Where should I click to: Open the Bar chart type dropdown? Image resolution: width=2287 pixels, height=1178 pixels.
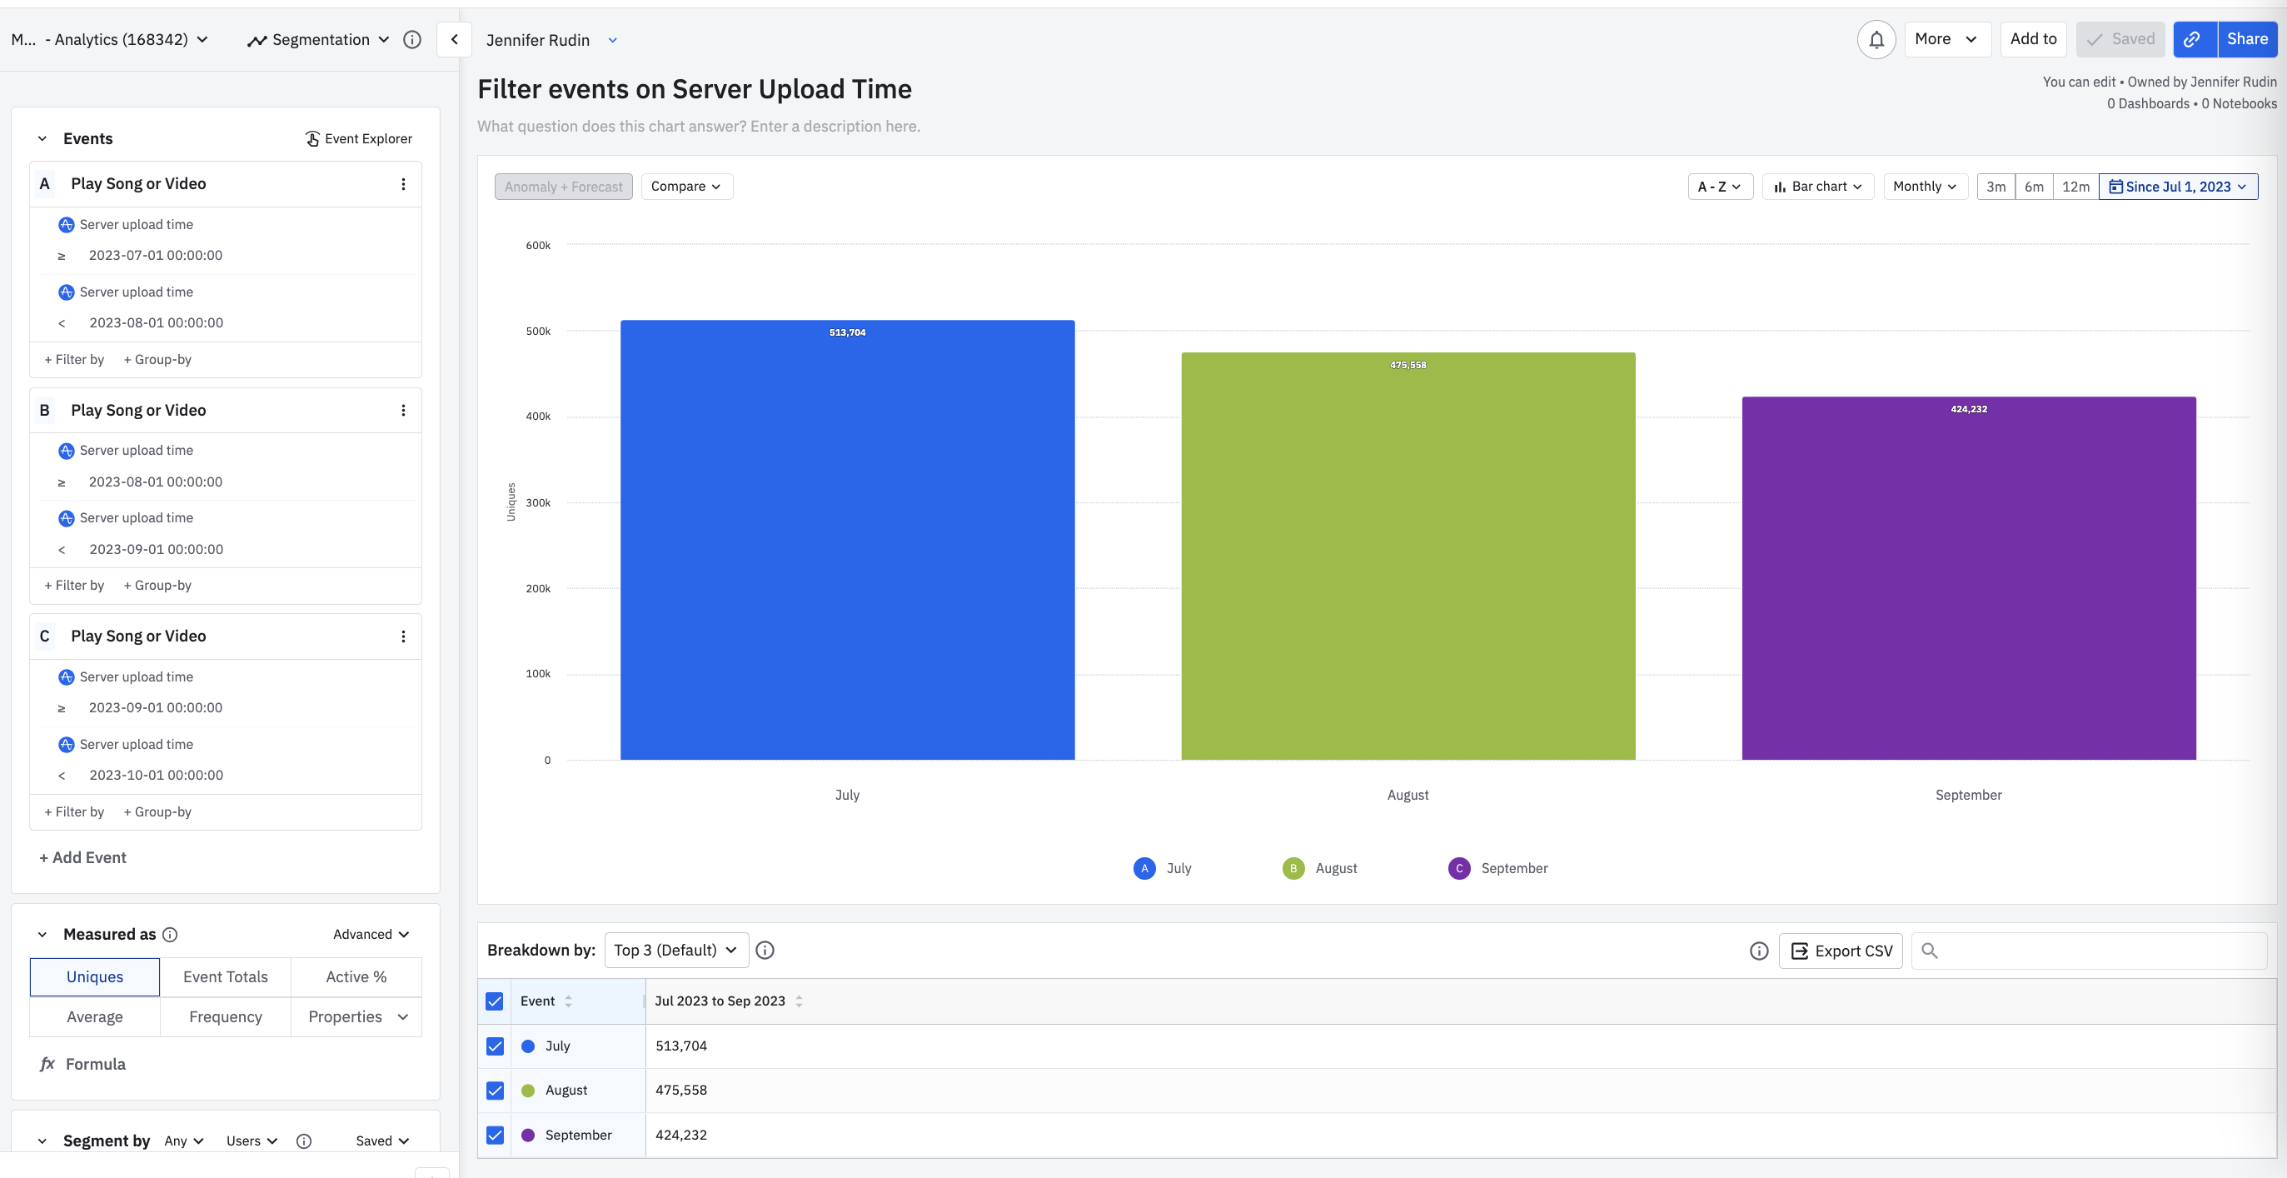pos(1817,187)
